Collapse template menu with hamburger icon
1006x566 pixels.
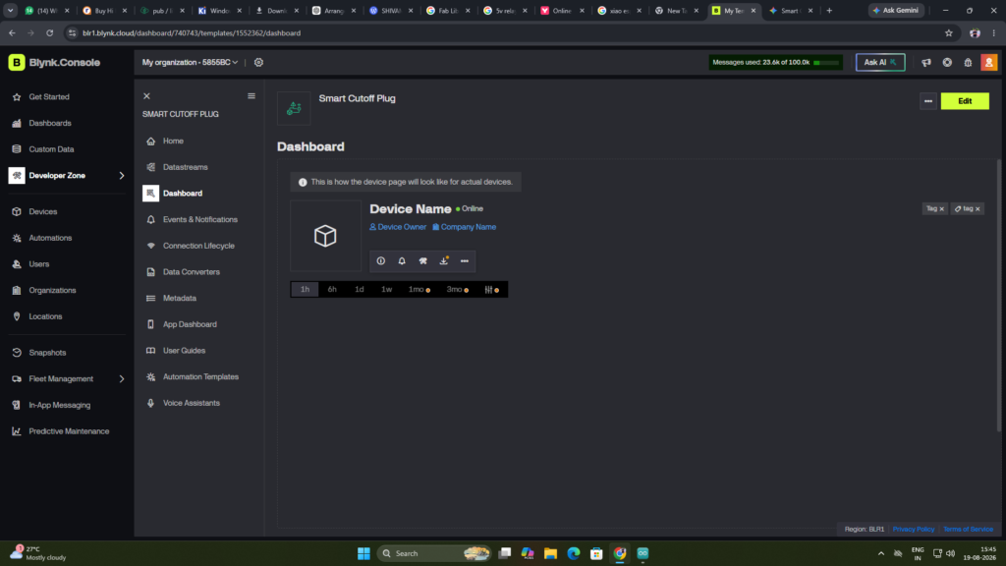pyautogui.click(x=251, y=96)
